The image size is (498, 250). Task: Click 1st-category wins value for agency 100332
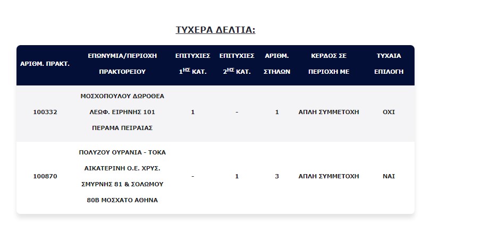[x=193, y=113]
